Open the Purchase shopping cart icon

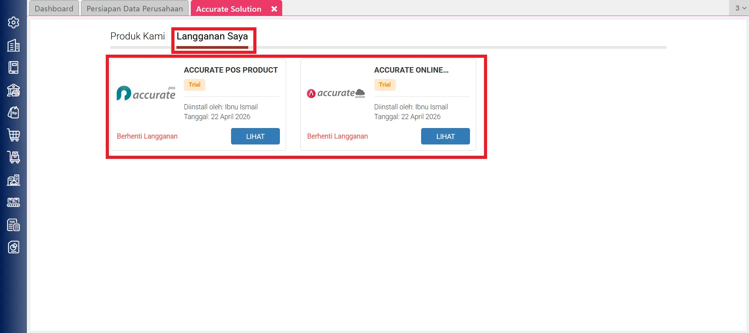tap(14, 135)
